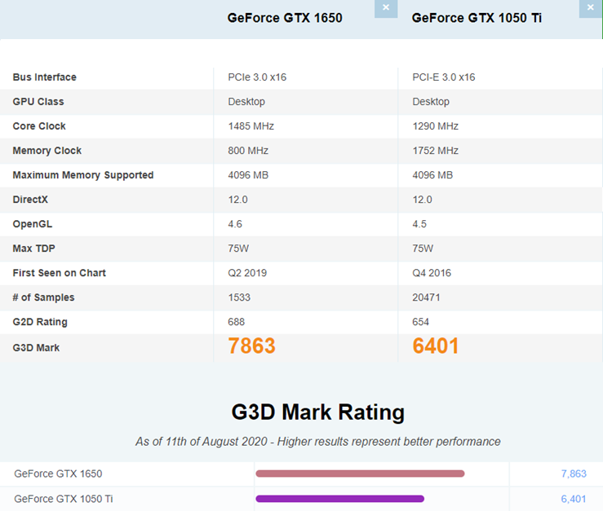Select the PCI-E 3.0 x16 value
Viewport: 603px width, 511px height.
444,77
